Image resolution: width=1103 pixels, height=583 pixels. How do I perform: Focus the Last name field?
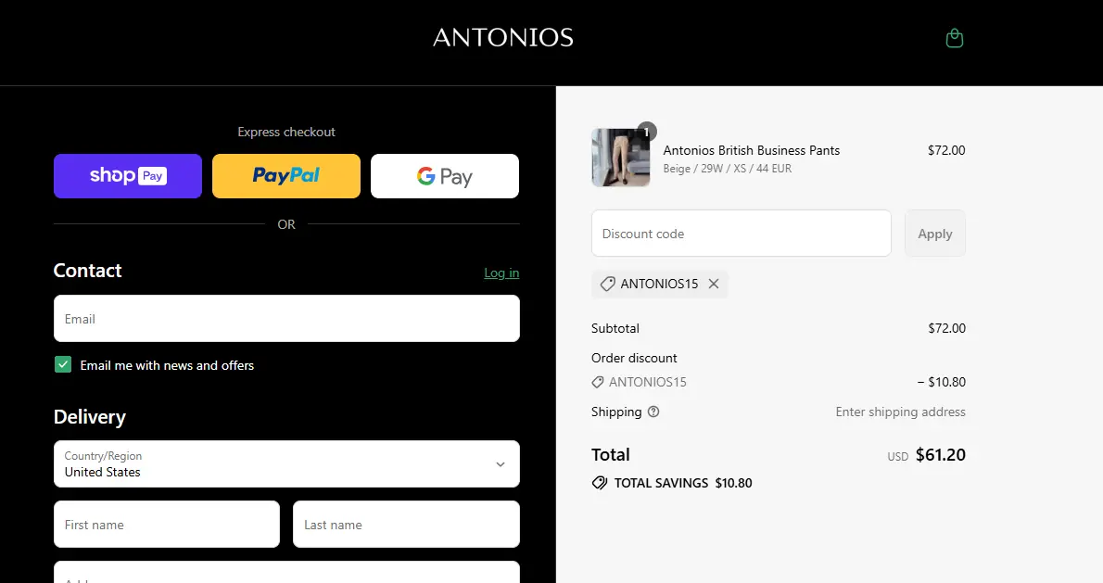coord(406,524)
